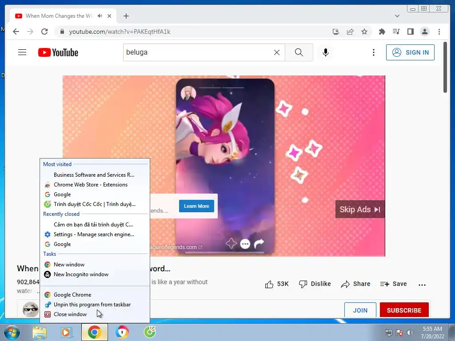Open YouTube hamburger guide menu
This screenshot has width=455, height=341.
[x=22, y=52]
